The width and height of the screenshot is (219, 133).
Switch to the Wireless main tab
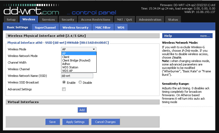(x=29, y=19)
